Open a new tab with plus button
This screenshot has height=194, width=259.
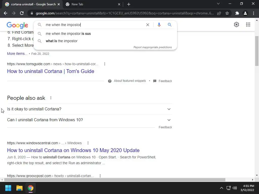(x=129, y=4)
